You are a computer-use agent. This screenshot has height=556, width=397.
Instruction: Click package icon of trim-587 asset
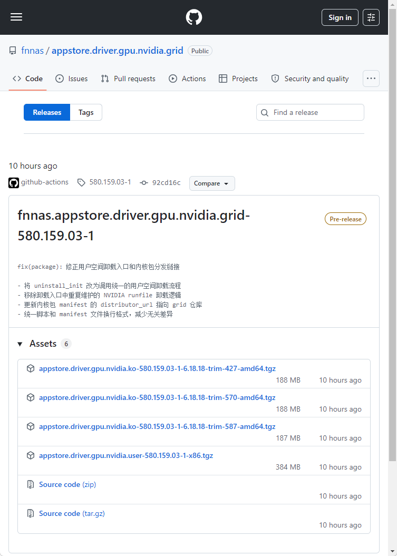tap(31, 426)
